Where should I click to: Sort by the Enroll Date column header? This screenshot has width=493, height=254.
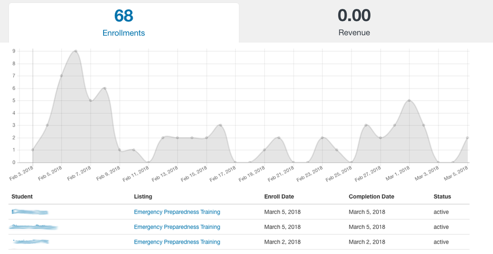click(280, 197)
